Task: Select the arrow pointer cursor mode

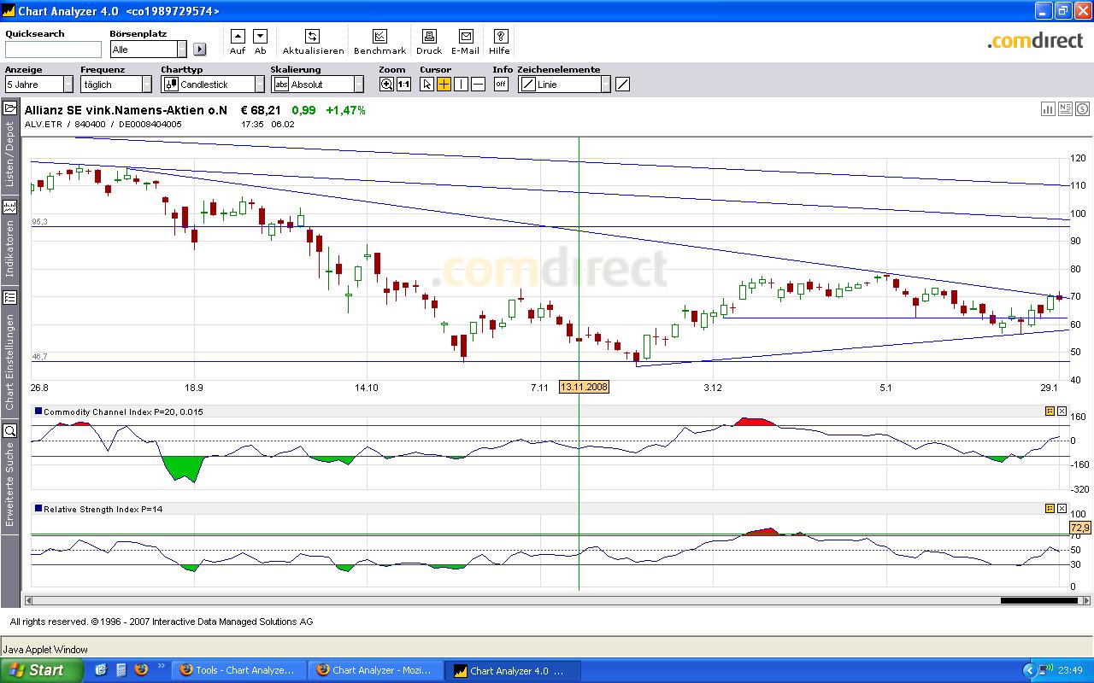Action: click(x=427, y=84)
